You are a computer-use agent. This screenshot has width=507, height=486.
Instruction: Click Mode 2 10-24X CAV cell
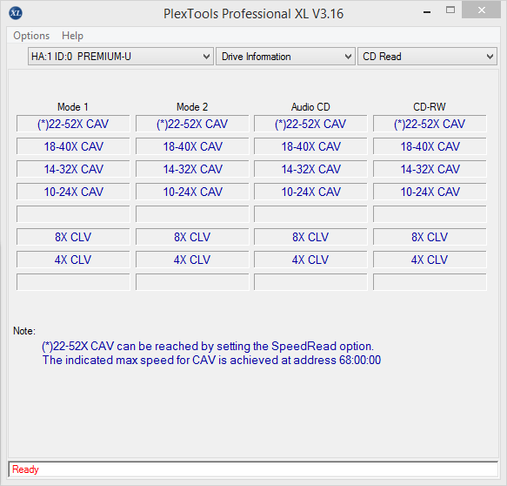(x=192, y=192)
